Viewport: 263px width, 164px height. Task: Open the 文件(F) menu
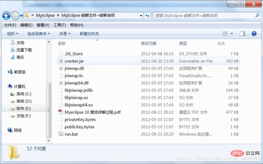point(10,25)
